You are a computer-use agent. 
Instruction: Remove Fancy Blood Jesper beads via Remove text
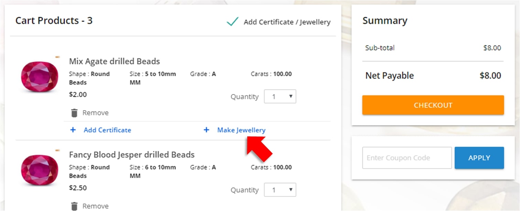[x=96, y=206]
